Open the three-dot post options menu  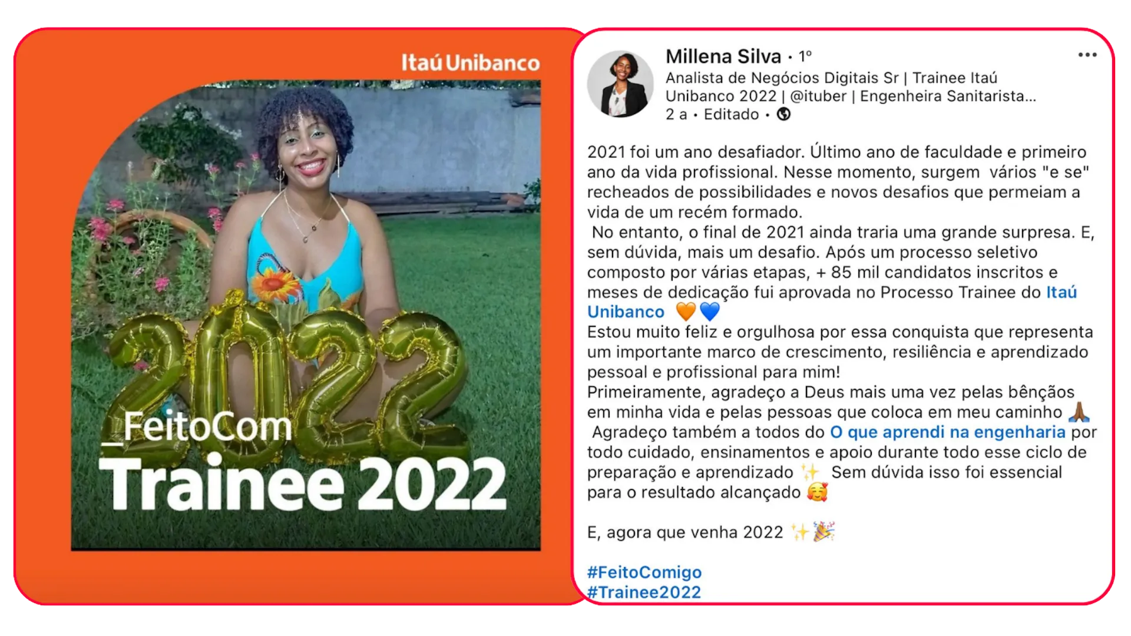pos(1087,55)
